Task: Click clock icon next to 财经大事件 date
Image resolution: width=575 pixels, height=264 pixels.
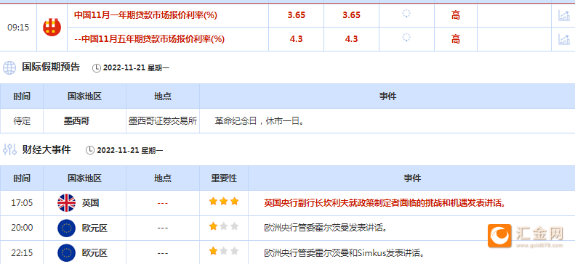Action: 90,150
